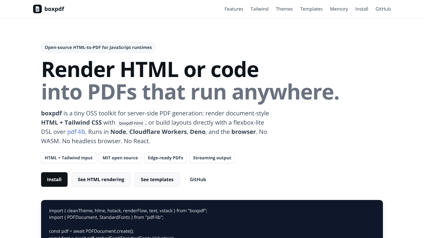Click the 'Edge-ready PDFs' badge

(165, 158)
